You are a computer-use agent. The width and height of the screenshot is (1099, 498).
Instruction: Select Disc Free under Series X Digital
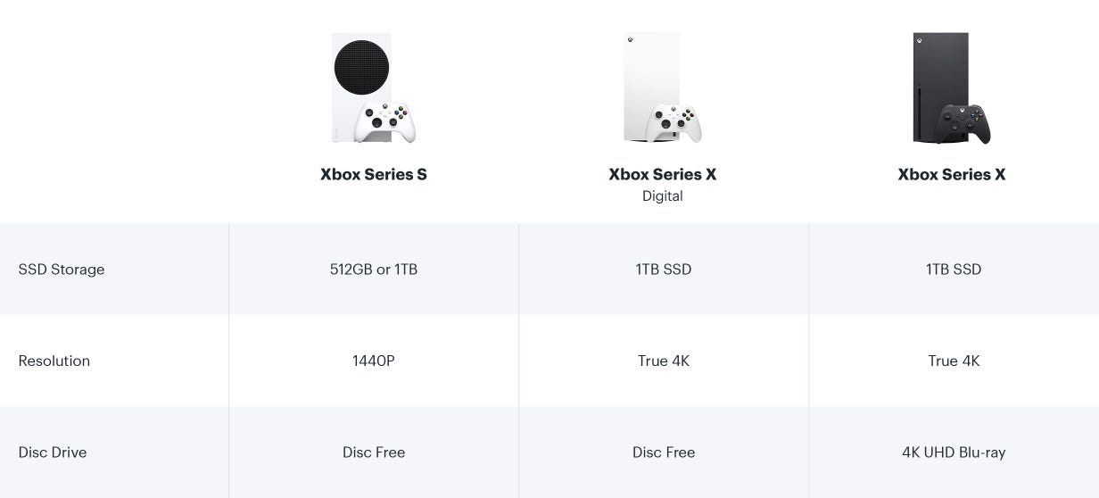point(664,452)
